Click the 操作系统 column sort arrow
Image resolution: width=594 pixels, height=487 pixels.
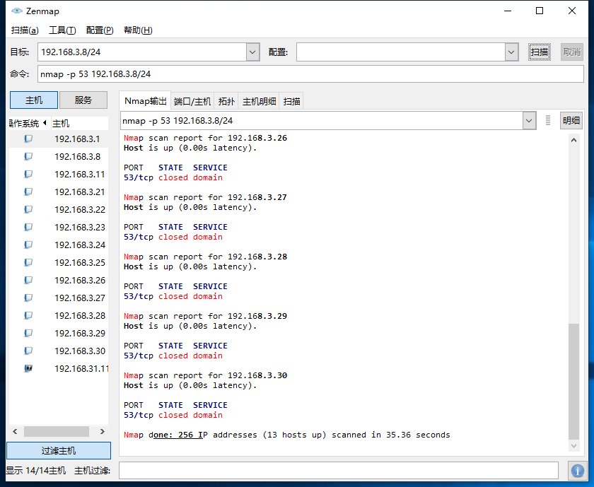45,123
